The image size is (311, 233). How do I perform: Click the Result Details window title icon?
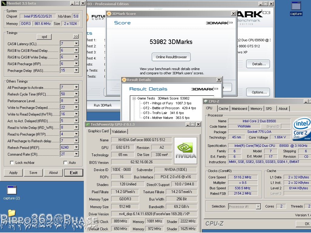coord(124,80)
